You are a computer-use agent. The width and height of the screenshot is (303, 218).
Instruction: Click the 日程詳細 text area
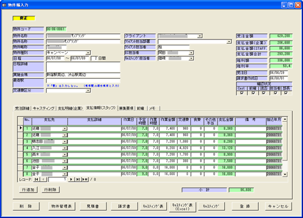(x=83, y=67)
